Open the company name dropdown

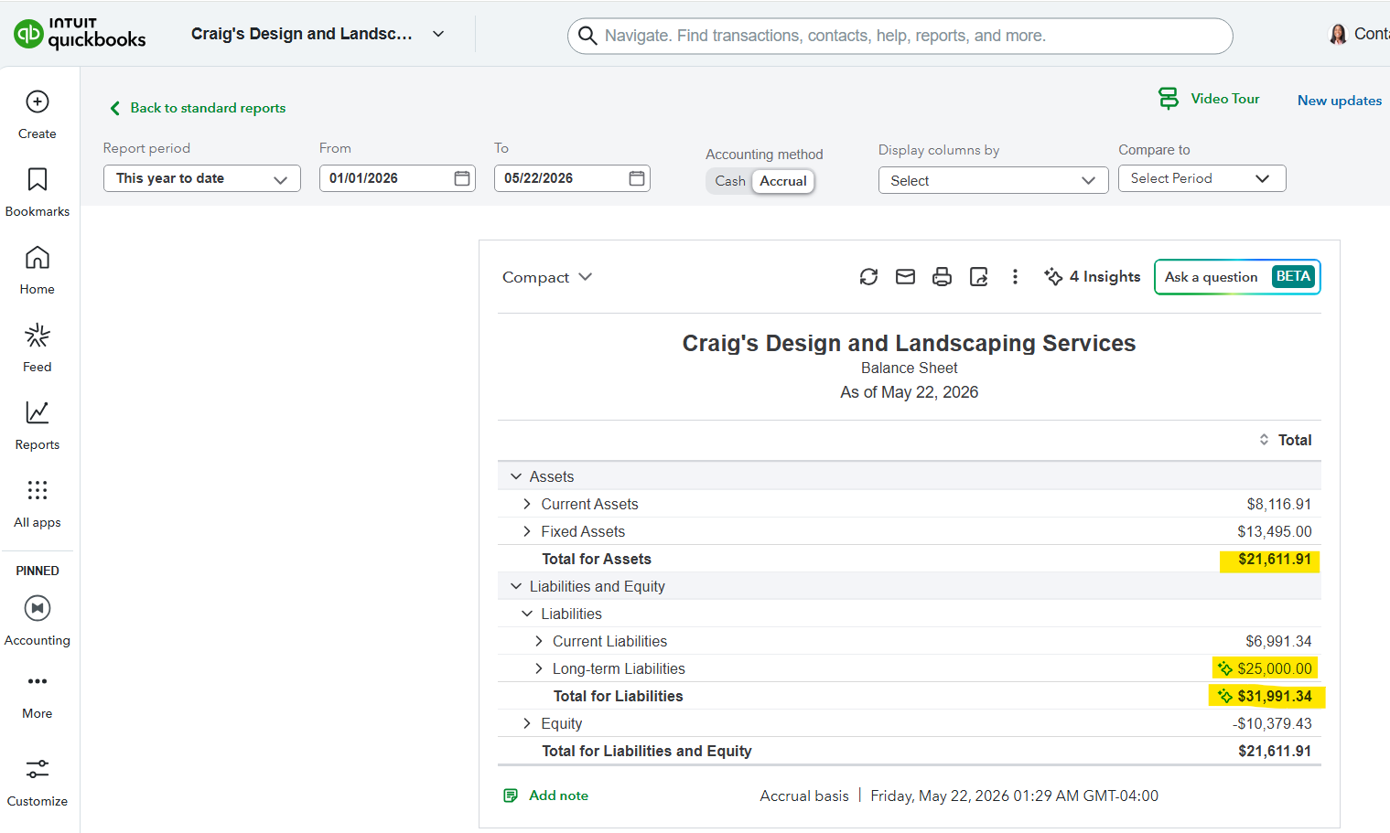coord(438,34)
